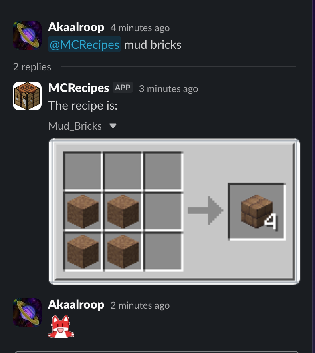
Task: Click the empty top-left crafting slot
Action: coord(83,171)
